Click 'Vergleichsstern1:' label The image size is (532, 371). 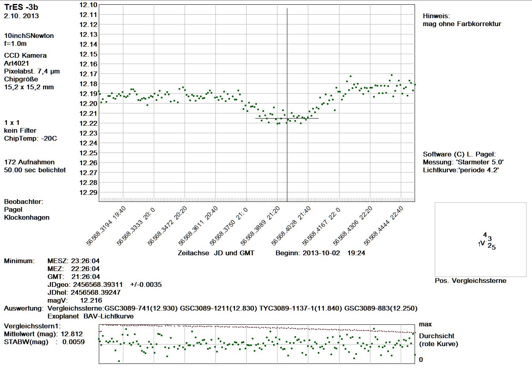32,326
